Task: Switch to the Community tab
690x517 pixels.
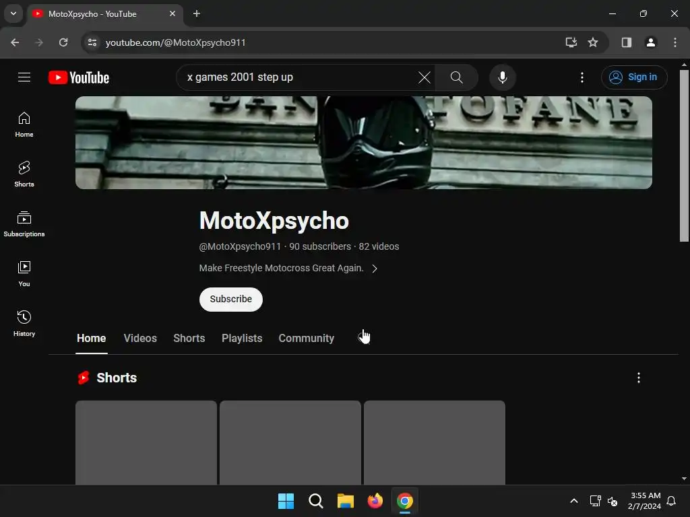Action: 307,338
